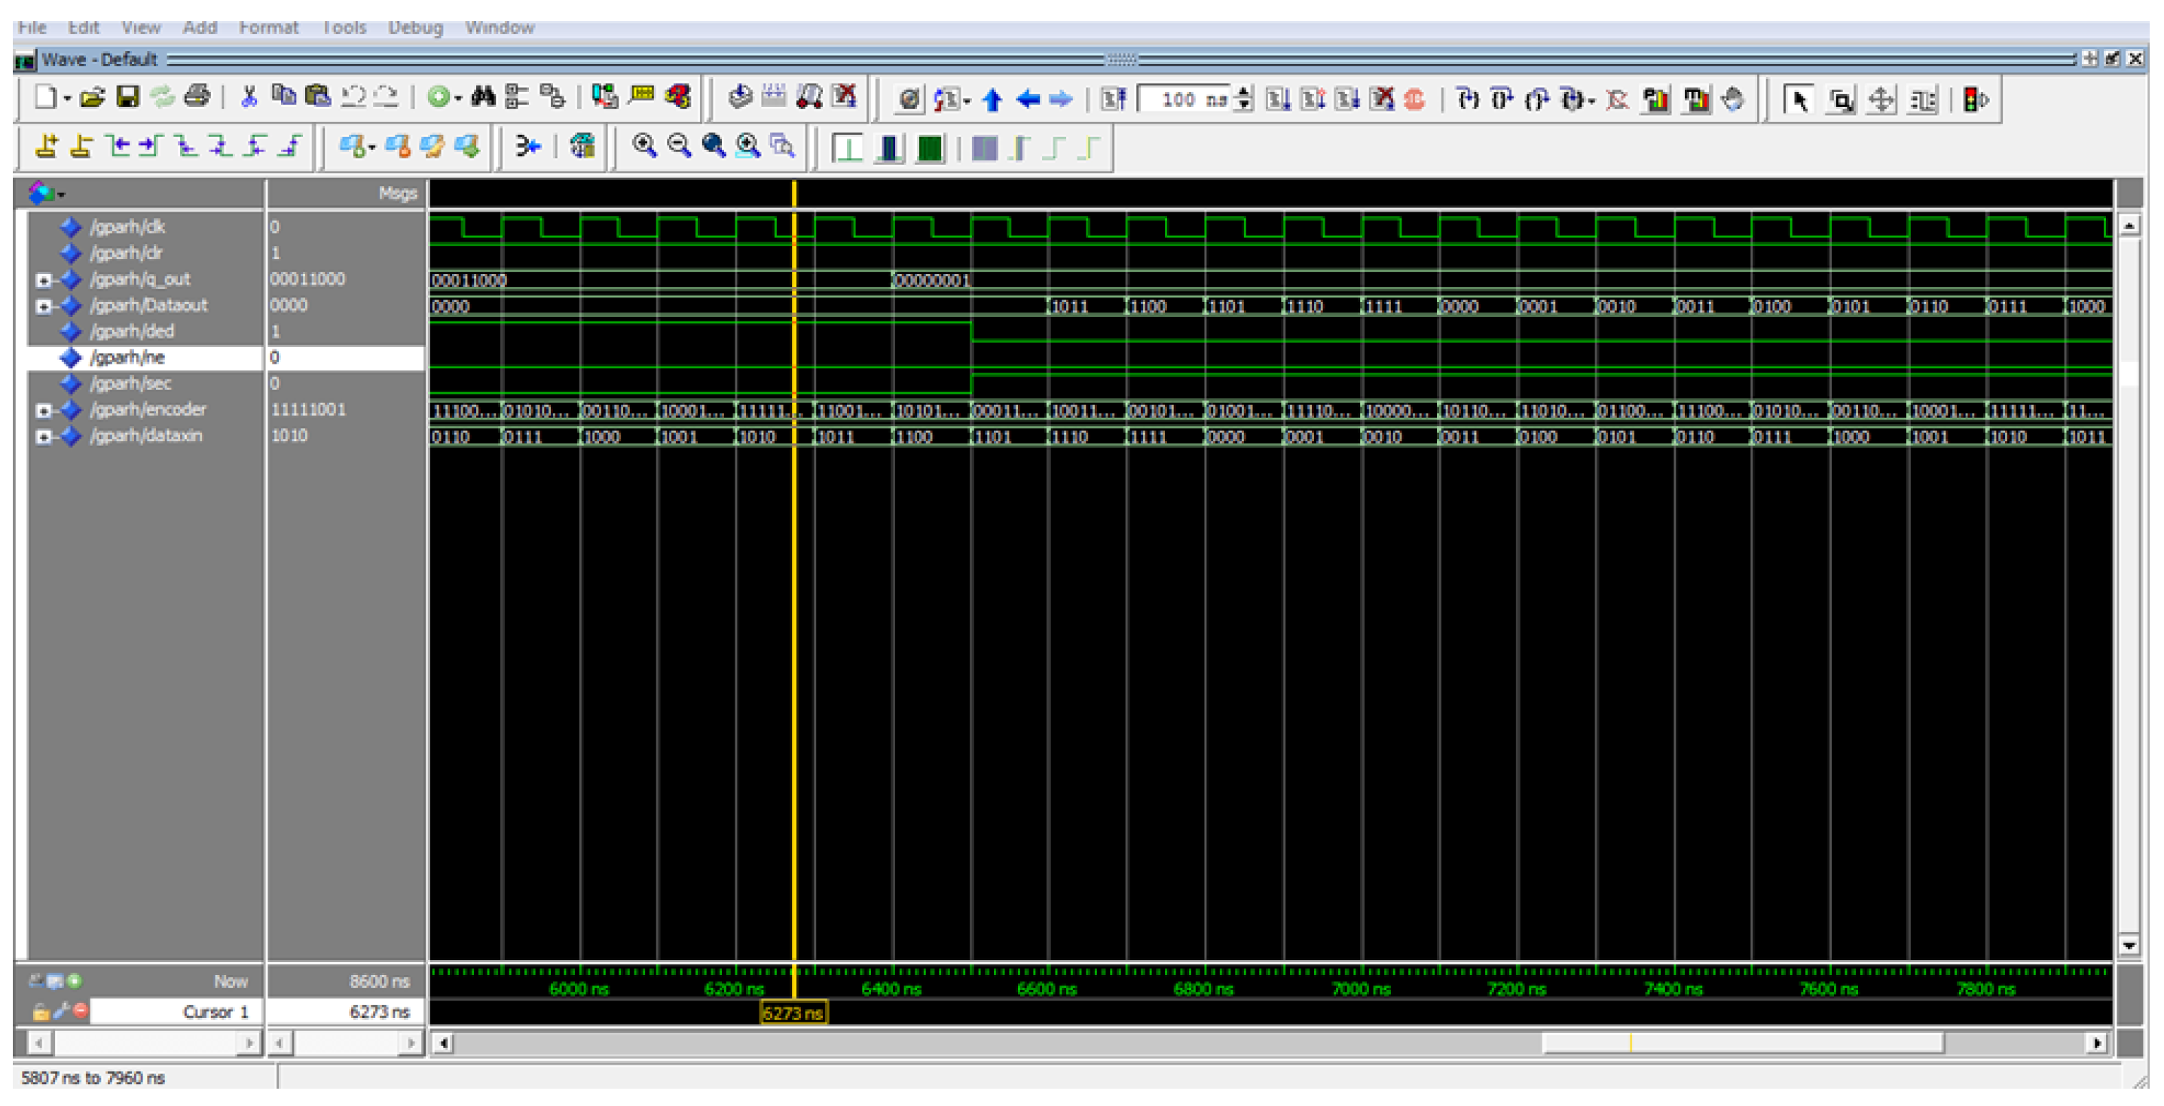Click the Print icon in toolbar
The height and width of the screenshot is (1106, 2164).
tap(197, 97)
